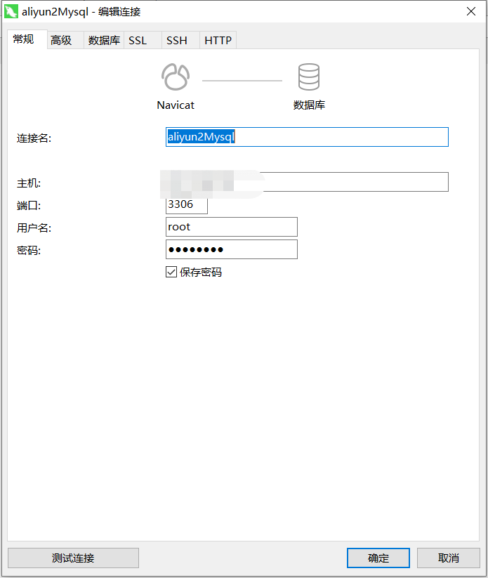The height and width of the screenshot is (578, 488).
Task: Click the 用户名: label
Action: click(34, 228)
